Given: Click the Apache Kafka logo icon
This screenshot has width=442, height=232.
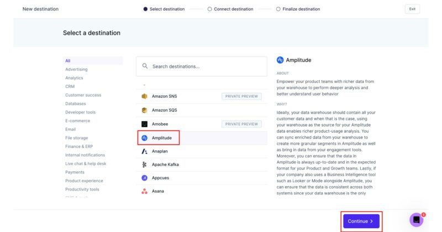Looking at the screenshot, I should (144, 165).
